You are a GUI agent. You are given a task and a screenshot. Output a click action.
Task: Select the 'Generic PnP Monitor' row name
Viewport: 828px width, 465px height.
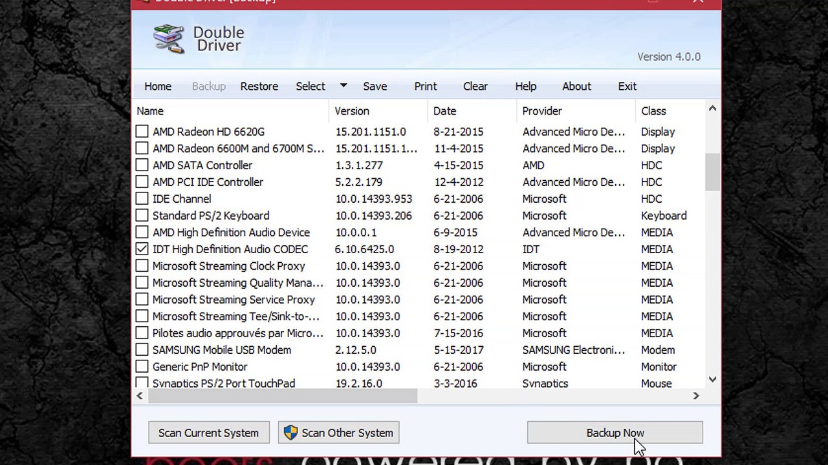200,367
